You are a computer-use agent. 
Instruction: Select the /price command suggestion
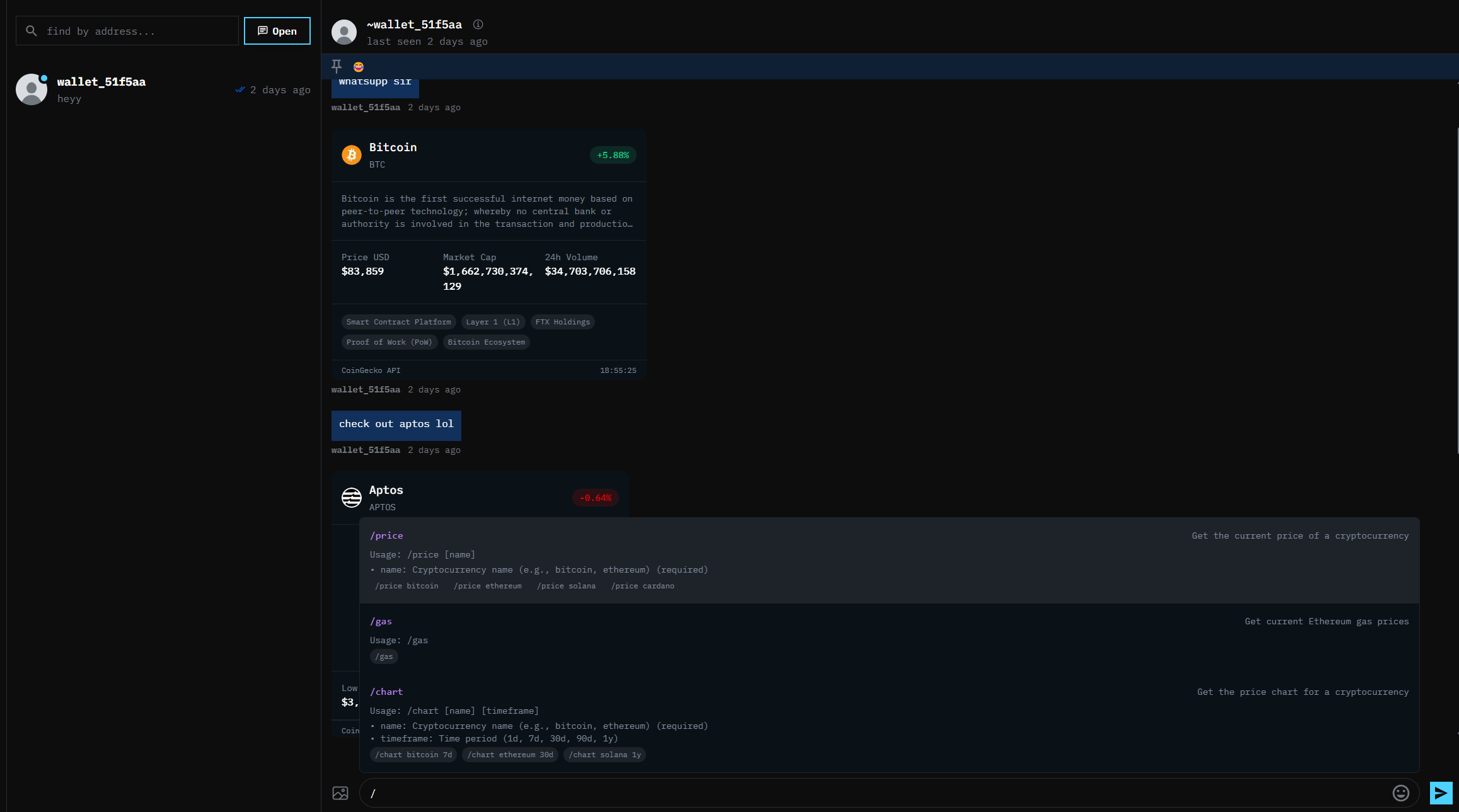click(x=386, y=535)
